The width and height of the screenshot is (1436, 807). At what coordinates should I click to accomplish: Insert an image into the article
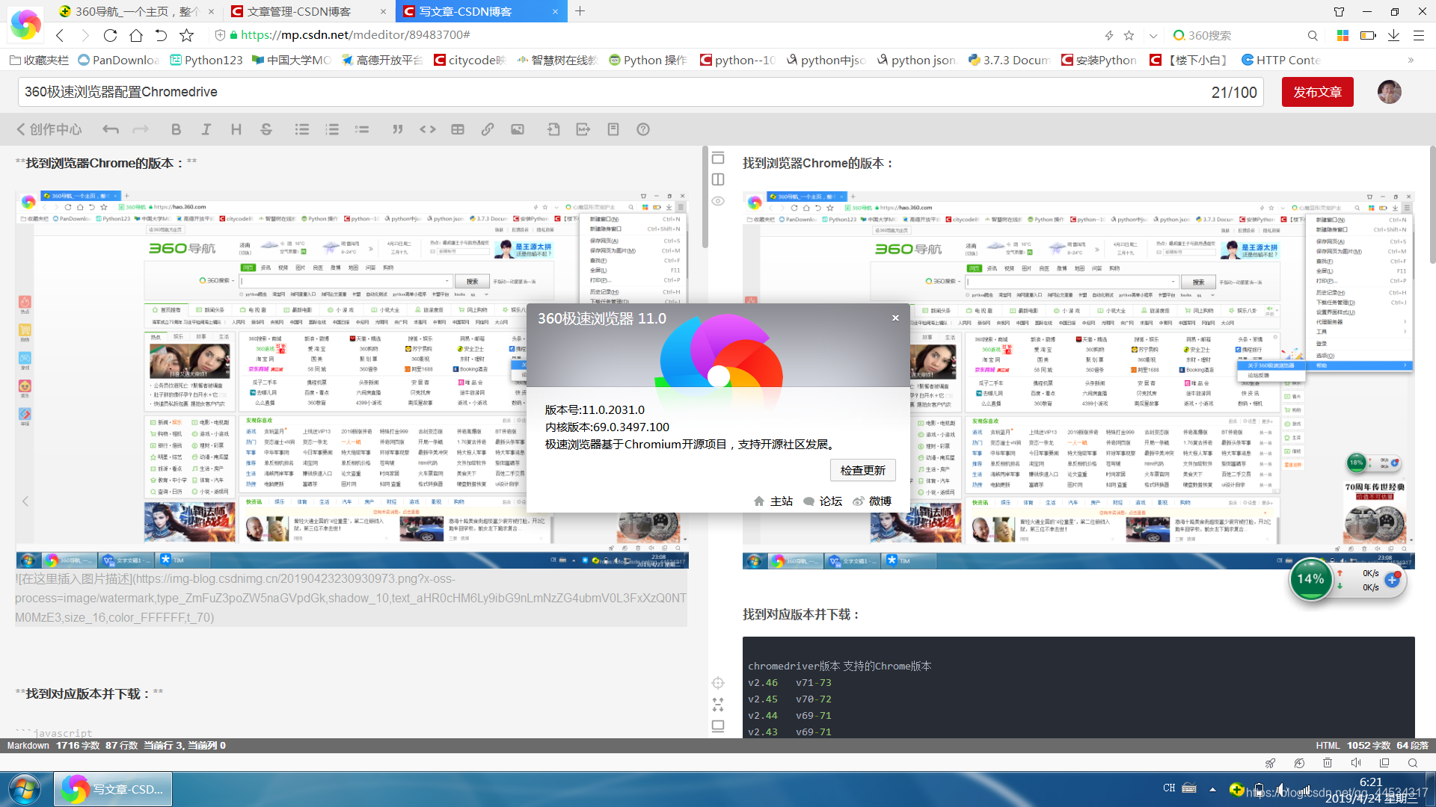518,129
